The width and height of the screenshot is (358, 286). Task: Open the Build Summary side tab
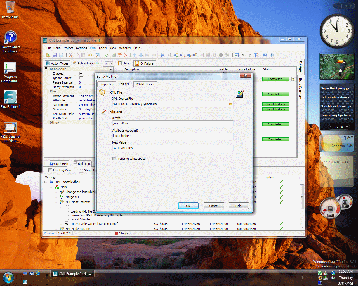pyautogui.click(x=300, y=88)
